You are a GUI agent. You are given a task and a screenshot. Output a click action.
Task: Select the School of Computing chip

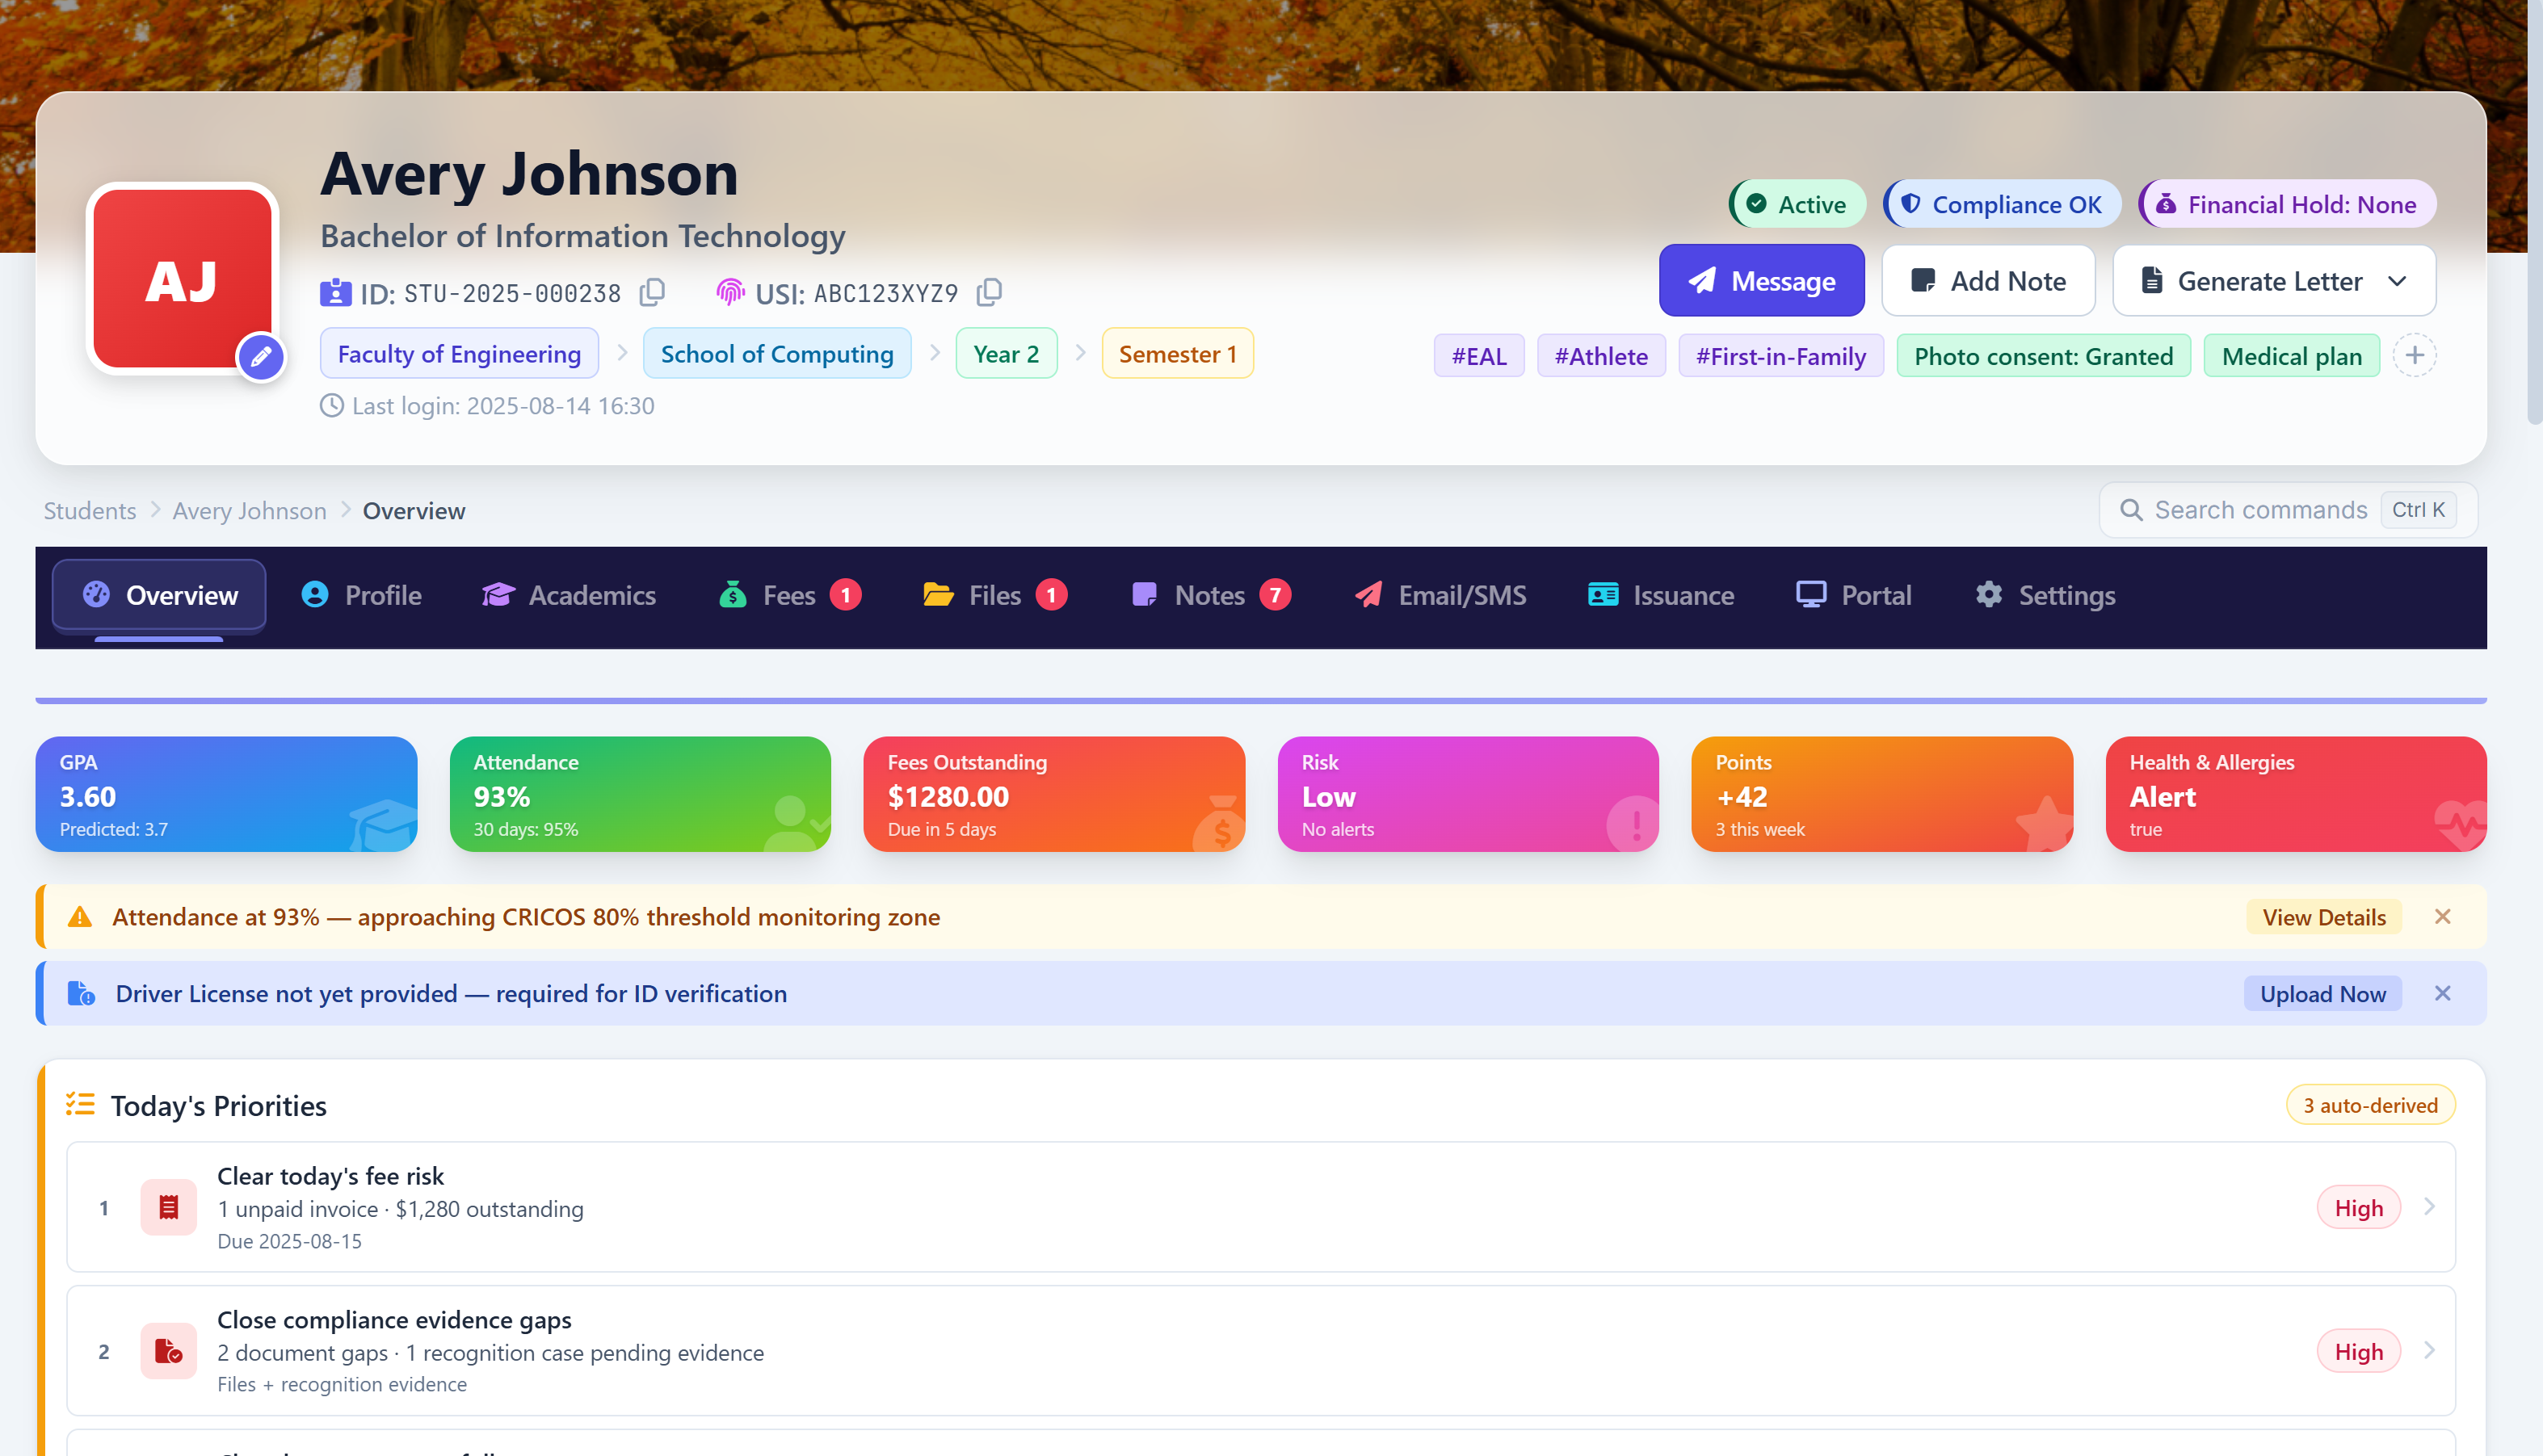(x=777, y=354)
